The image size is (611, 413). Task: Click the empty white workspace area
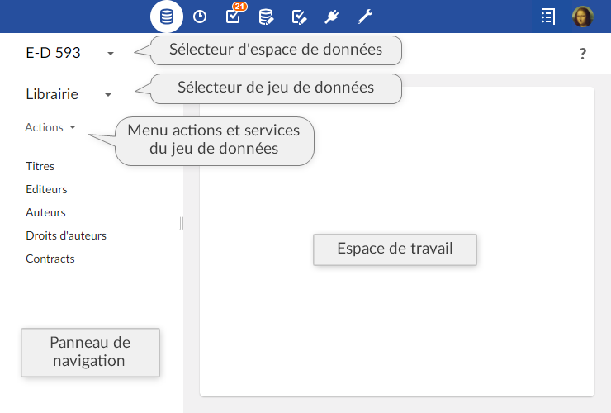click(x=396, y=330)
